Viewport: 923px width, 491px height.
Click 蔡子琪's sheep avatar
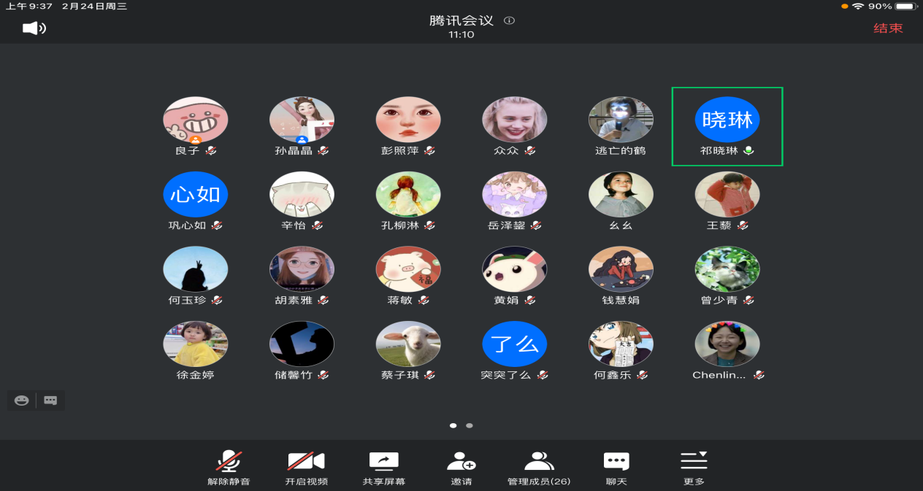(408, 344)
